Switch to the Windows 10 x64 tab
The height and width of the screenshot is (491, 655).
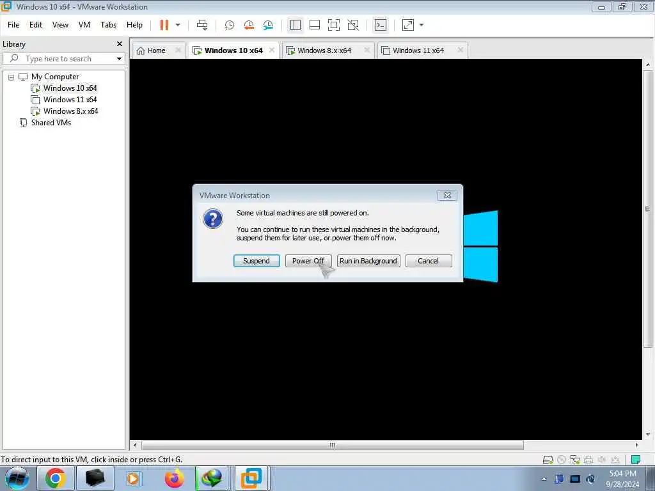[233, 51]
